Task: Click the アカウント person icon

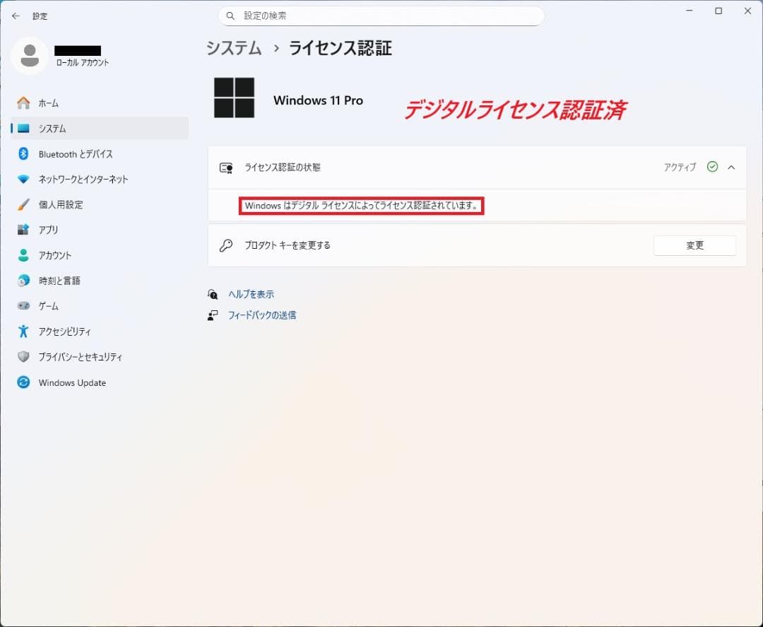Action: (23, 255)
